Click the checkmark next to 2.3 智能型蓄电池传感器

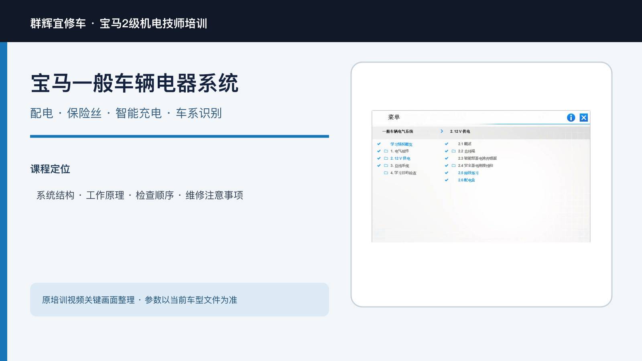(447, 158)
